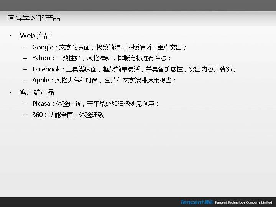Select the Apple line about 风格大气和时尚
The width and height of the screenshot is (276, 207).
tap(104, 80)
